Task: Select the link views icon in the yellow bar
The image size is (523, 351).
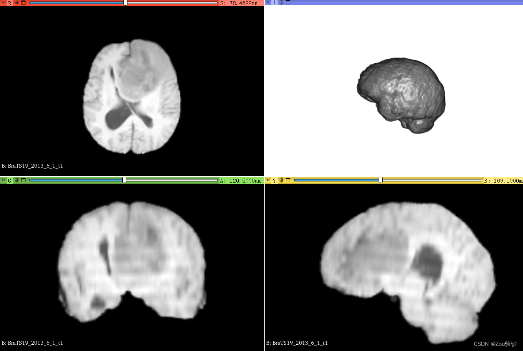Action: [x=281, y=180]
